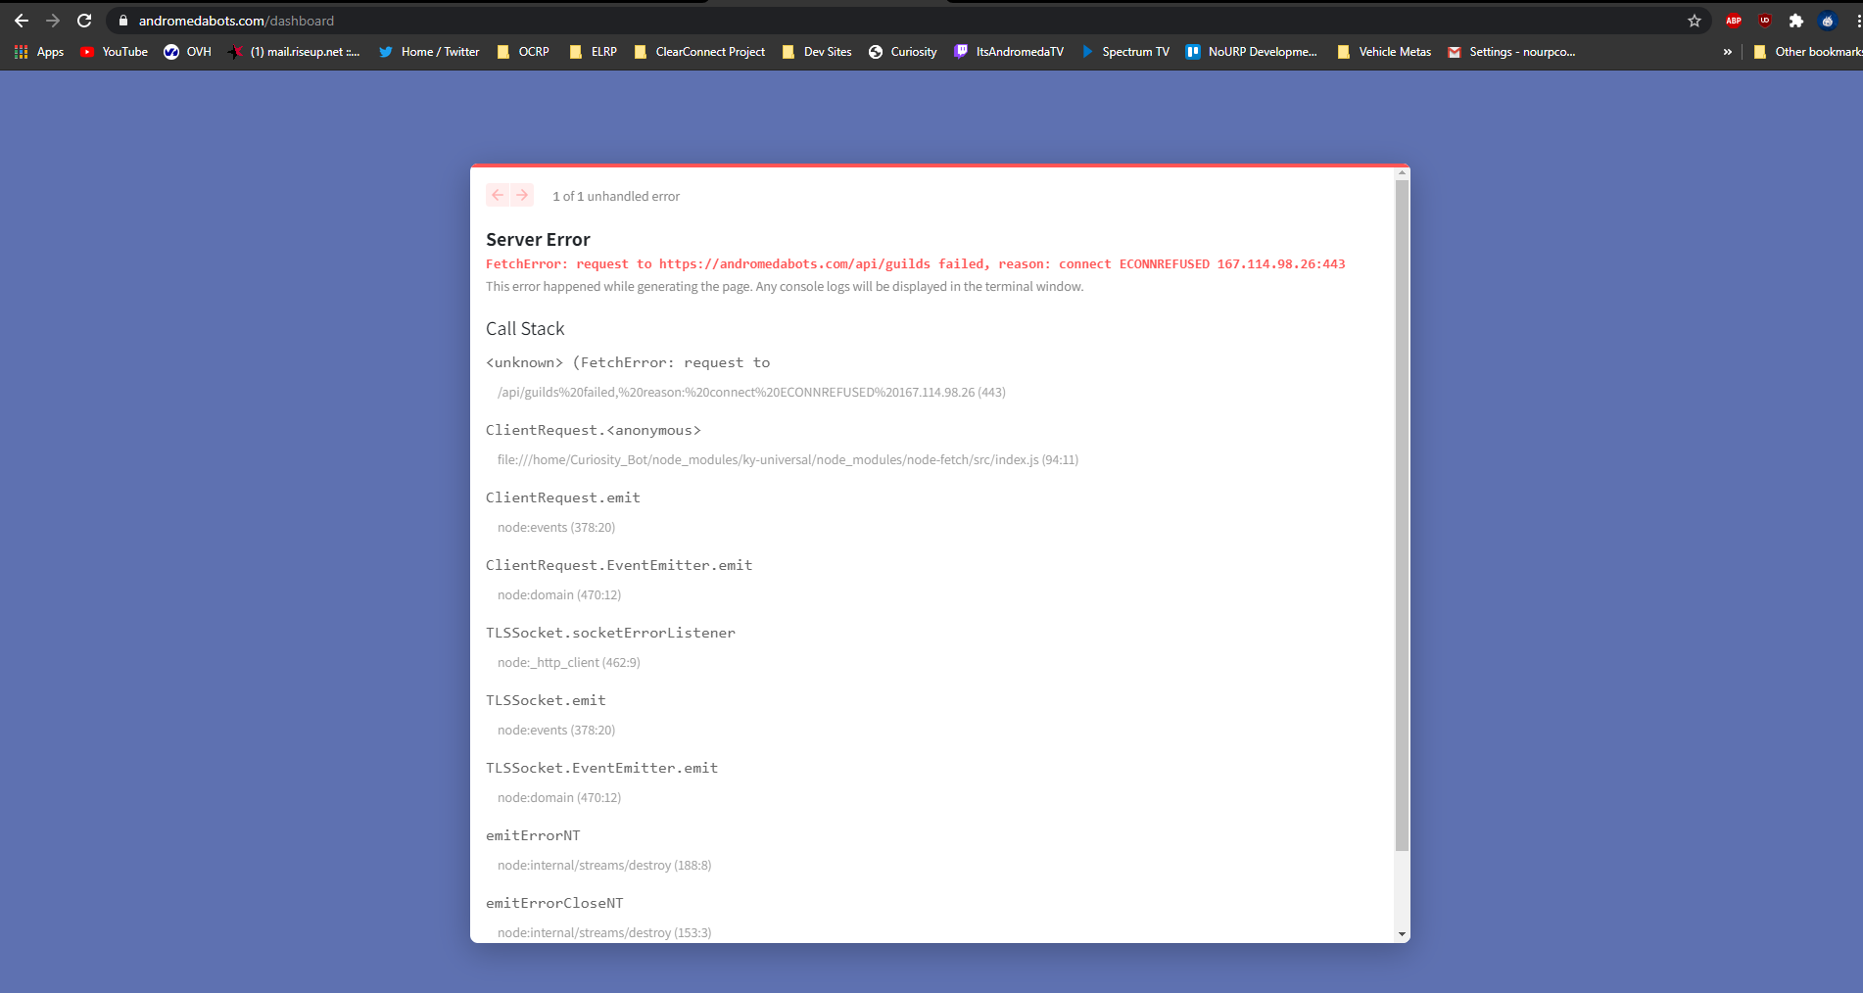Go to next error with right arrow
The image size is (1863, 993).
pos(522,195)
